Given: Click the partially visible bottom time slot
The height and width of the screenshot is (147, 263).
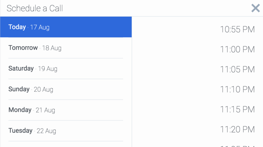Looking at the screenshot, I should click(x=237, y=145).
